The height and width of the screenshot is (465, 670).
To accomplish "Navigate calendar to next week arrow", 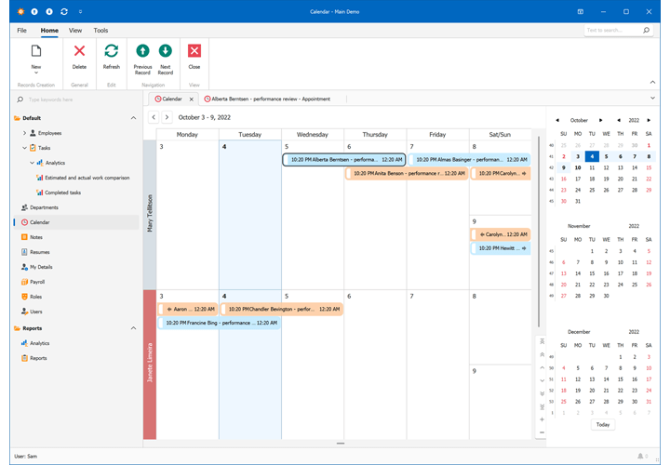I will click(x=167, y=117).
